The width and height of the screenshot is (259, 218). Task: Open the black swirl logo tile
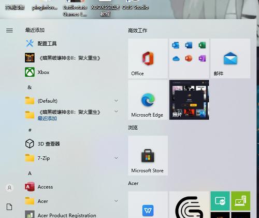(189, 205)
